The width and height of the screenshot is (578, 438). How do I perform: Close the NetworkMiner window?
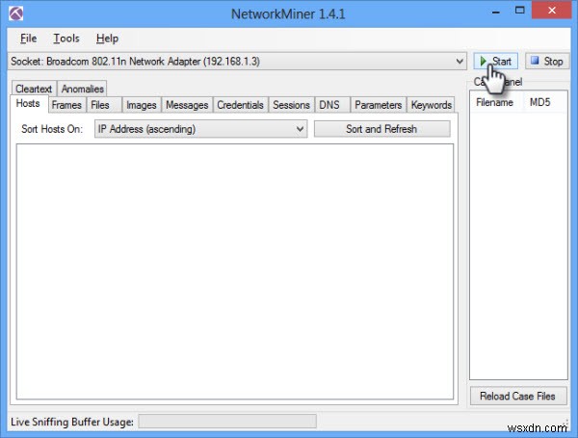pyautogui.click(x=551, y=11)
